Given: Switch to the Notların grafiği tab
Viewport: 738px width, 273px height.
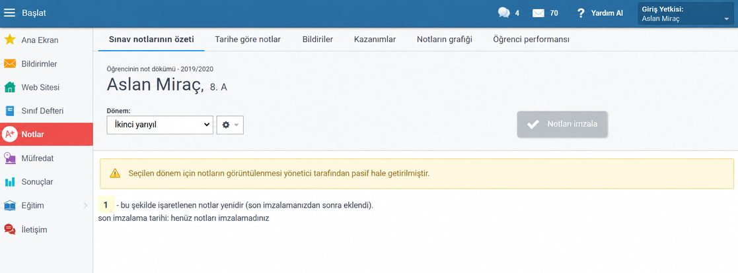Looking at the screenshot, I should click(444, 40).
